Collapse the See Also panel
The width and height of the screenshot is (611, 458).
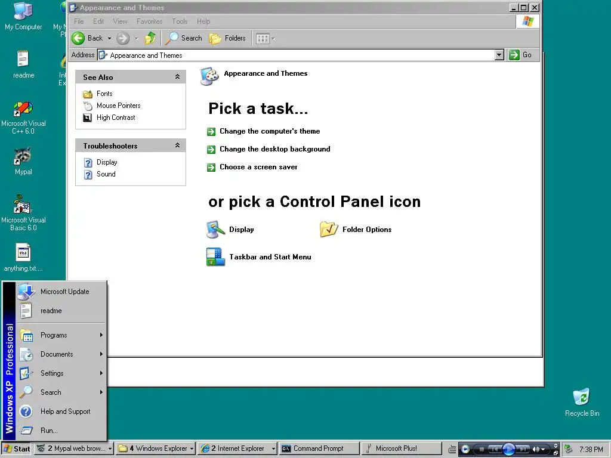tap(177, 77)
